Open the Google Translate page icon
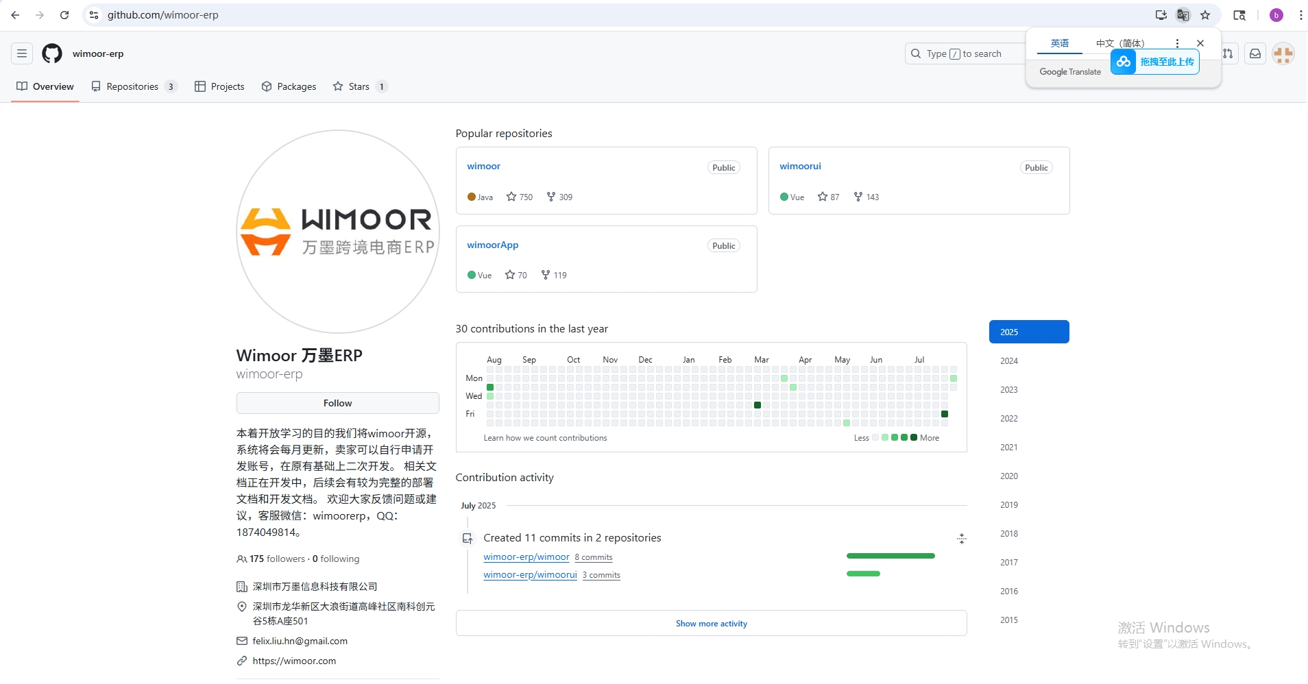1308x684 pixels. [1183, 15]
